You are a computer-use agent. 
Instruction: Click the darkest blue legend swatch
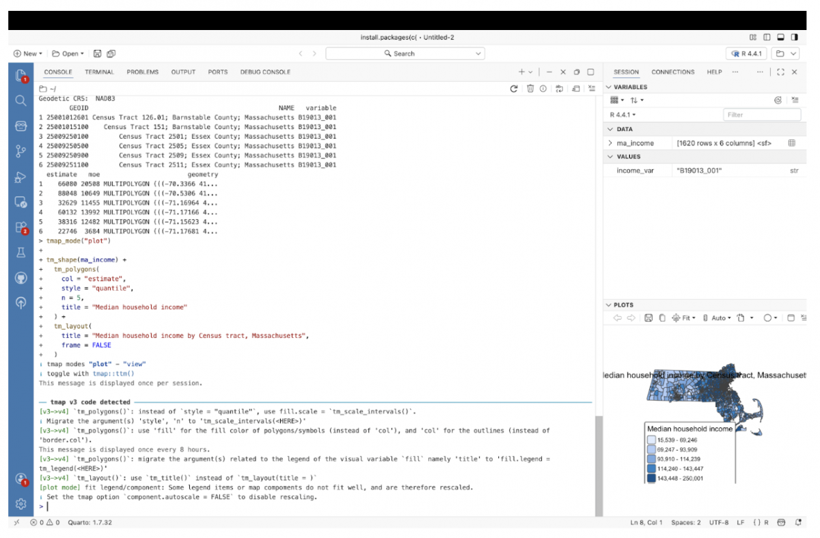(x=651, y=479)
